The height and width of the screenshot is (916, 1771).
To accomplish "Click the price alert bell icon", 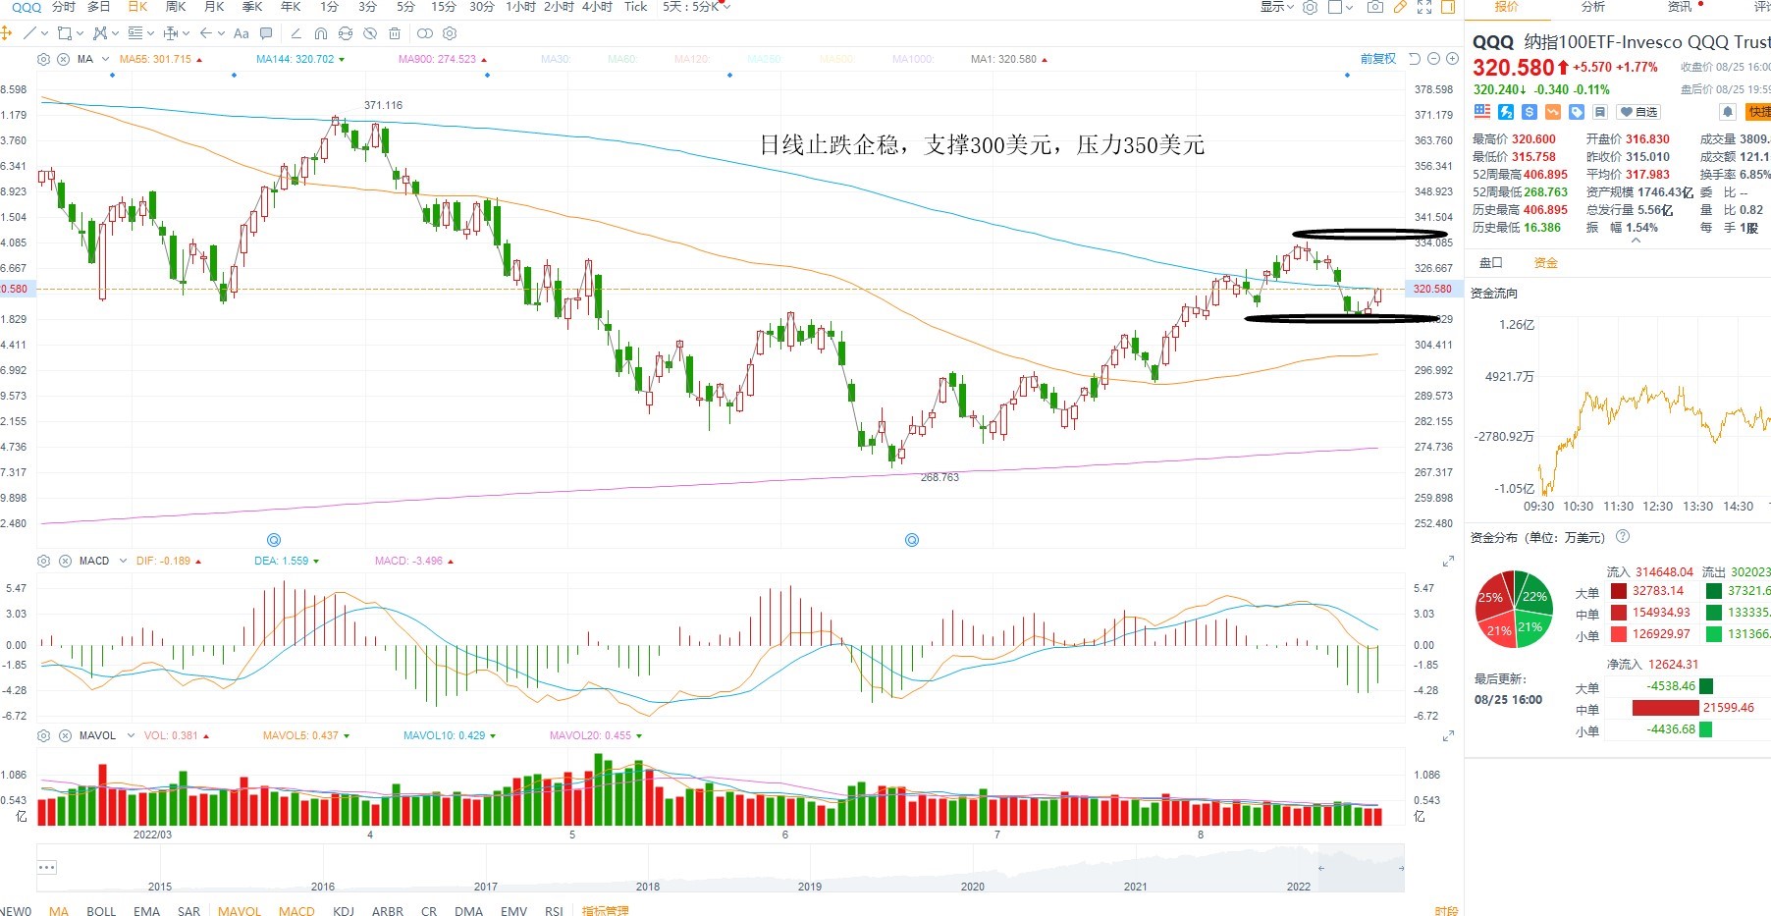I will (x=1728, y=112).
